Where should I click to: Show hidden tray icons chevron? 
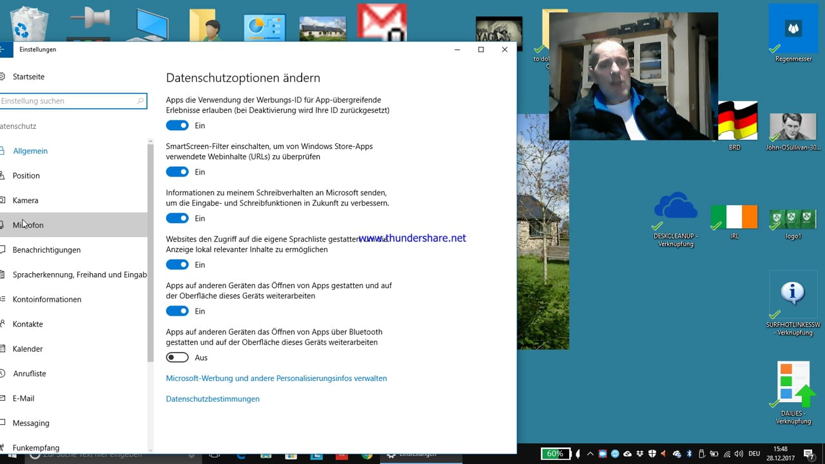pos(590,454)
